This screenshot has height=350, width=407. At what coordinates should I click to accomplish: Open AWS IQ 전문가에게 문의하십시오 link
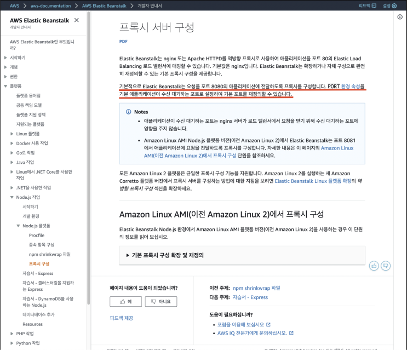(x=252, y=333)
